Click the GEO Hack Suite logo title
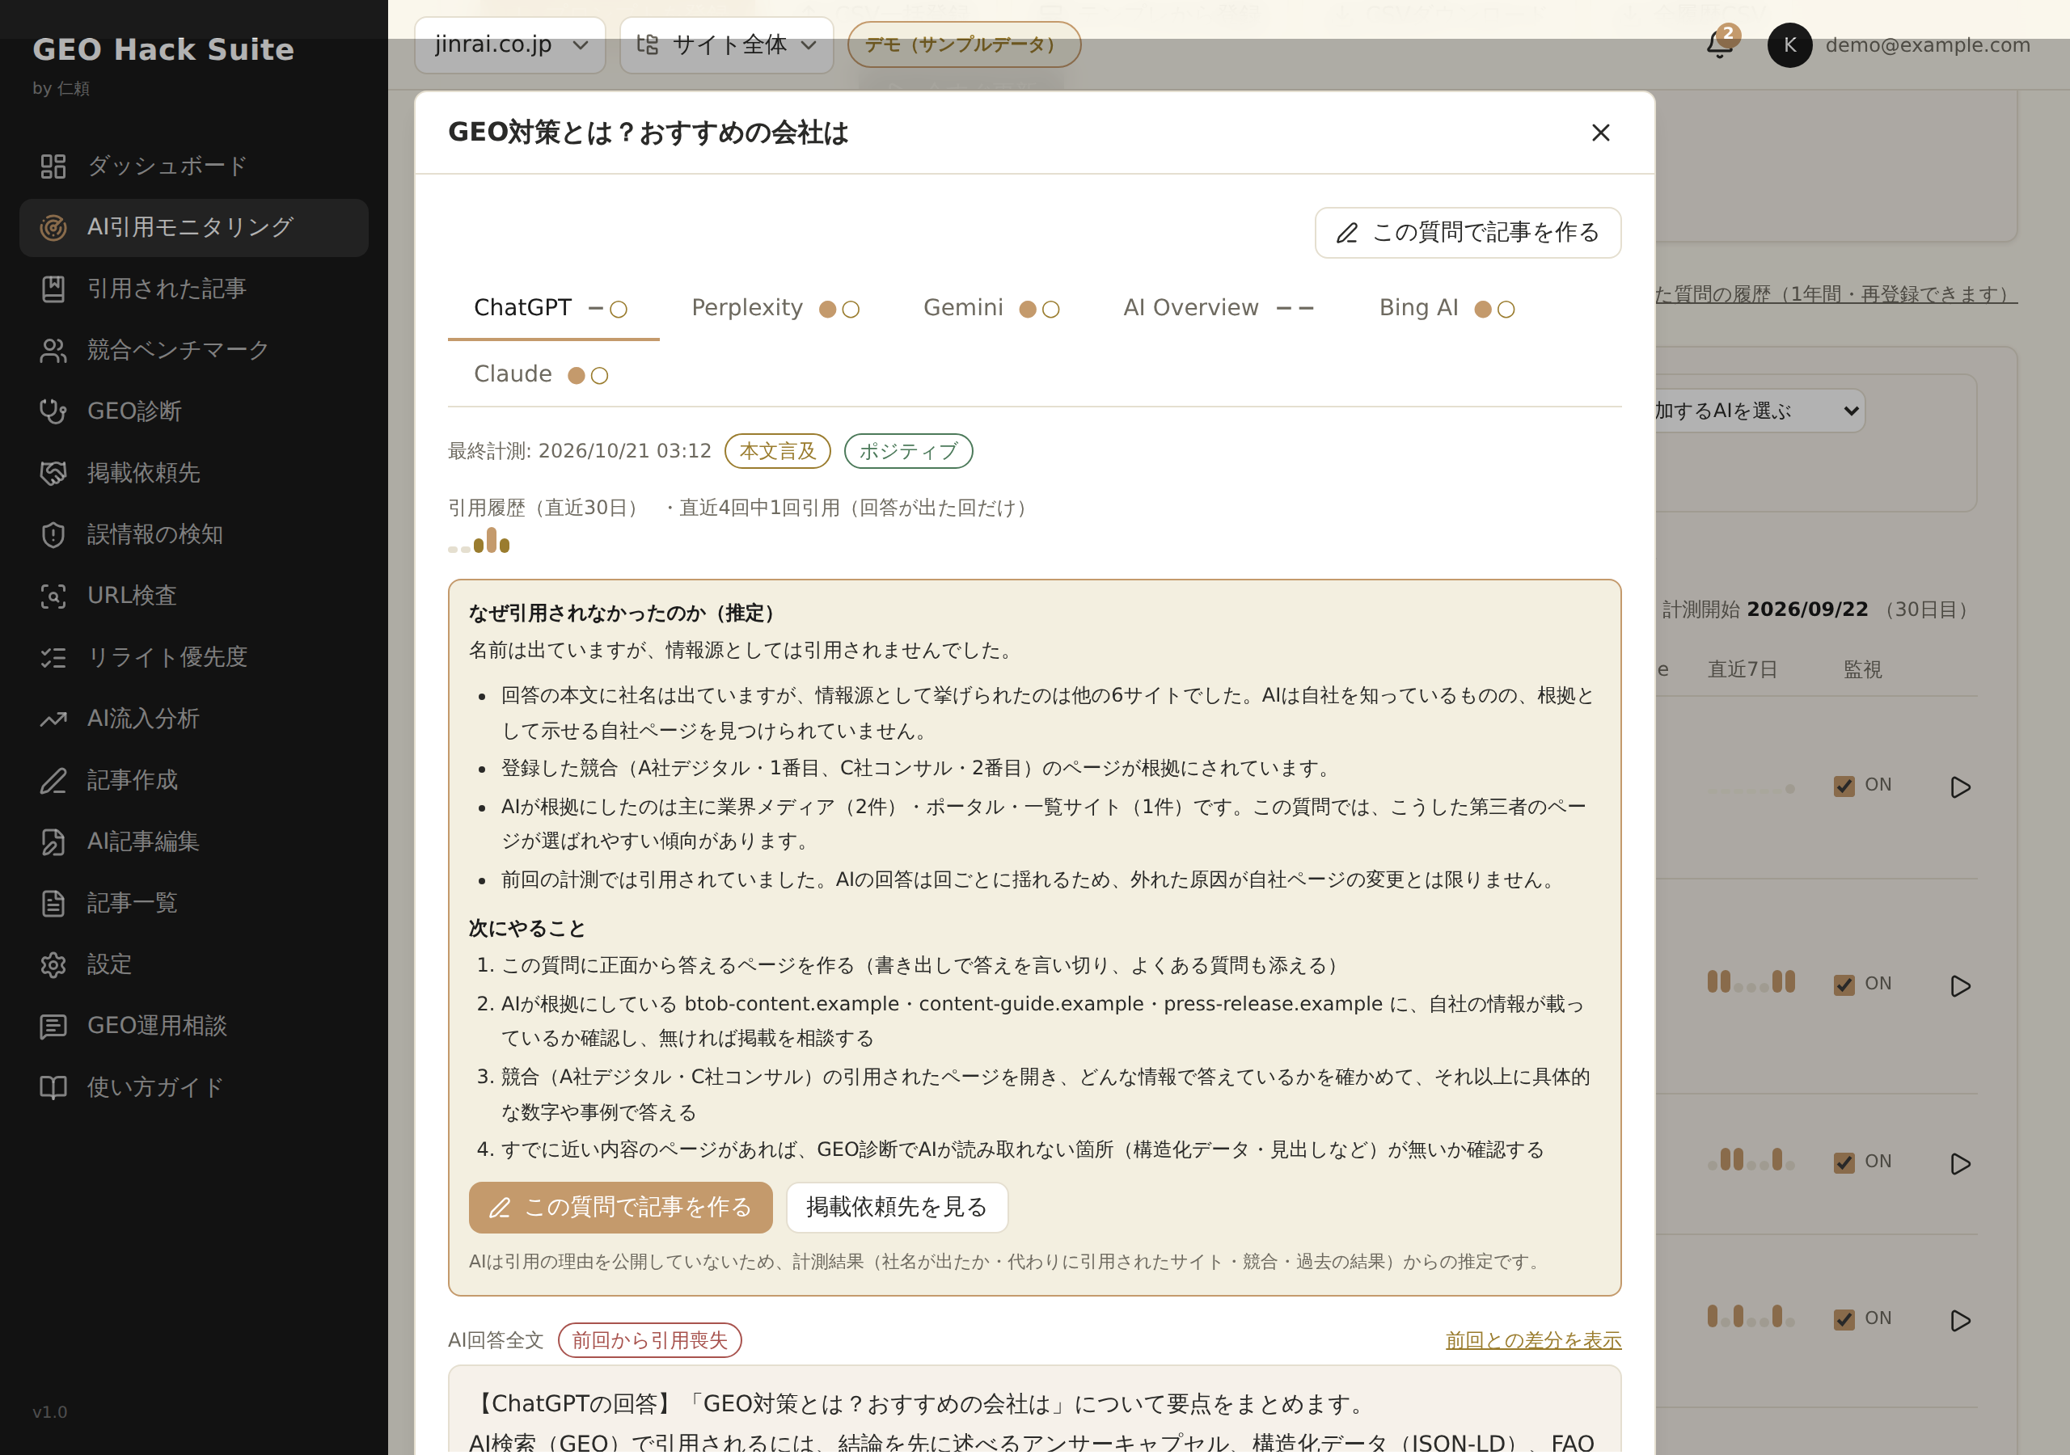This screenshot has height=1455, width=2070. point(163,48)
